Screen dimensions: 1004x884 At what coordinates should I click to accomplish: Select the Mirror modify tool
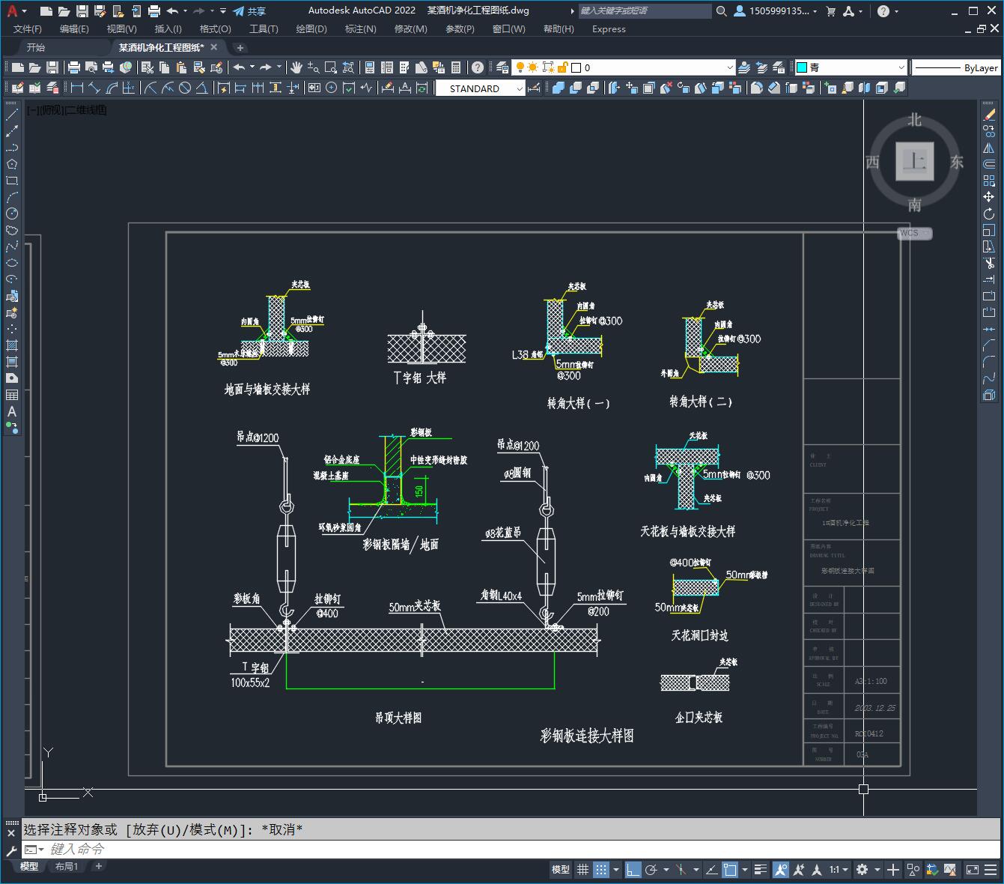pyautogui.click(x=989, y=148)
